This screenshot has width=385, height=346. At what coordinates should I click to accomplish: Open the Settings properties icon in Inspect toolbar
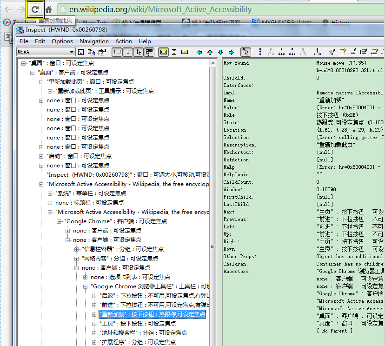[x=102, y=52]
